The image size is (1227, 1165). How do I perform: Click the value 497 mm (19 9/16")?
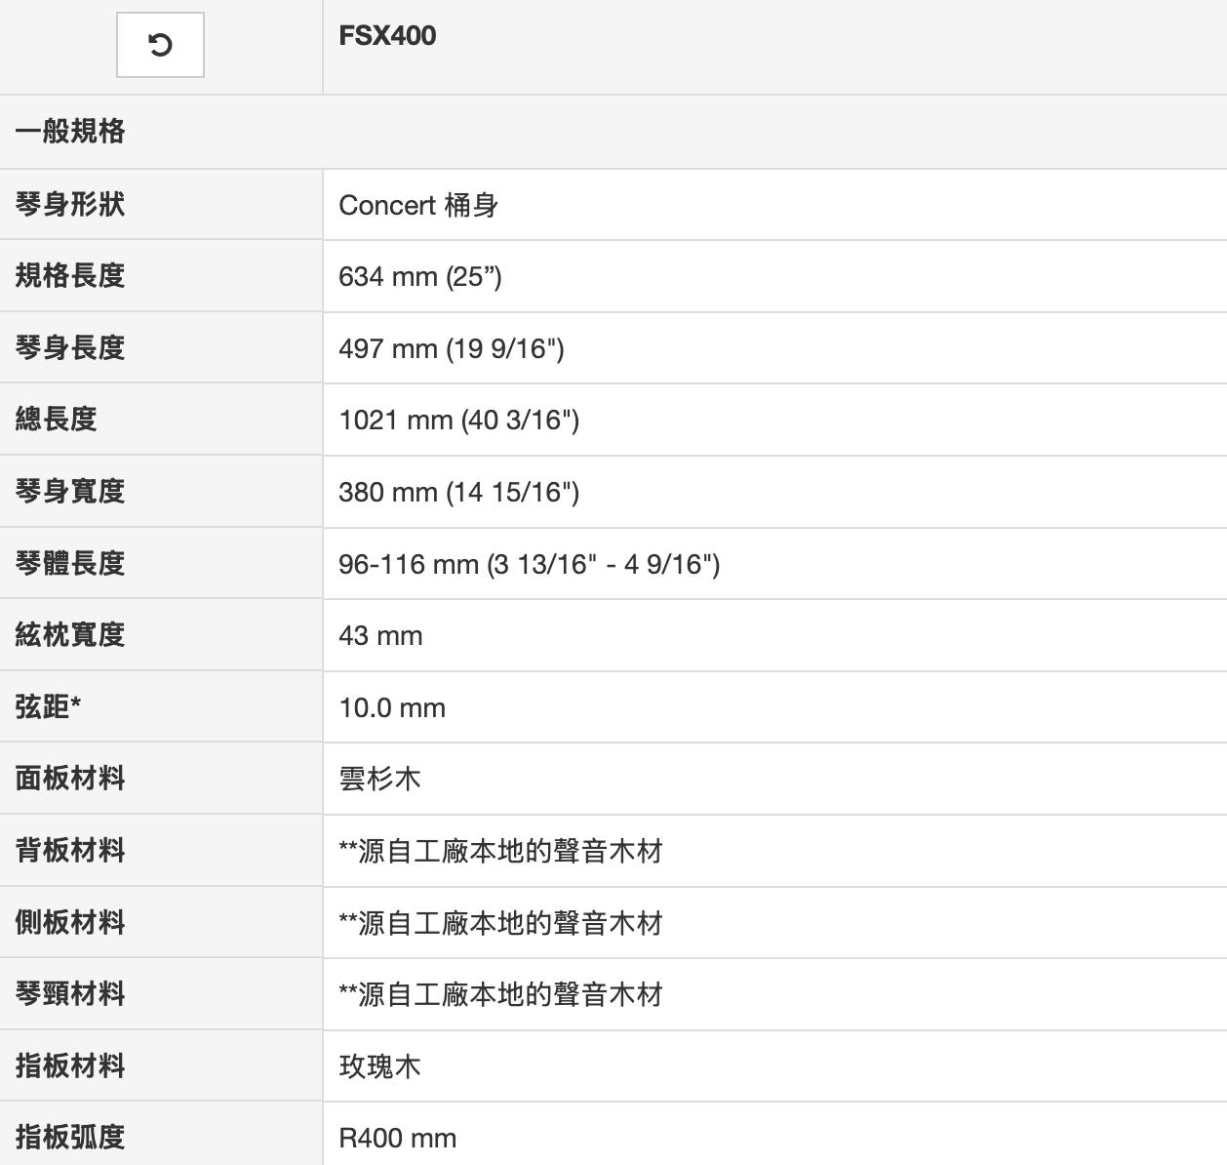pos(452,349)
